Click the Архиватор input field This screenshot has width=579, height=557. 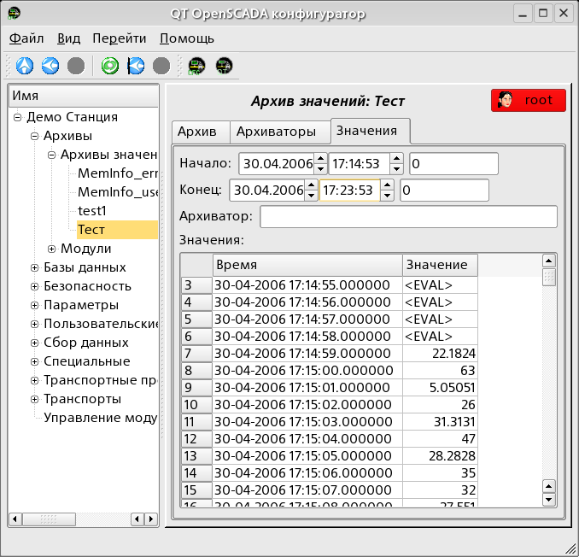(x=408, y=217)
